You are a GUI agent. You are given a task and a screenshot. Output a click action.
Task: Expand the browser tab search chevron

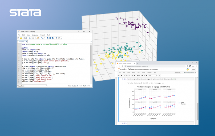pos(185,62)
